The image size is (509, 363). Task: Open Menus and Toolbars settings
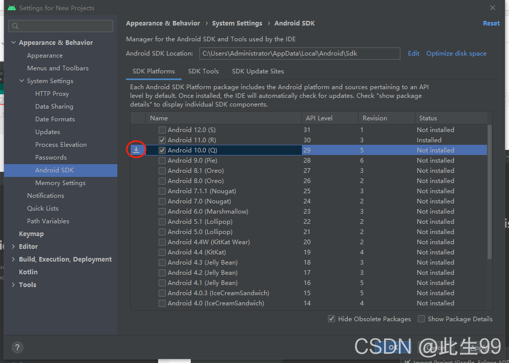58,68
